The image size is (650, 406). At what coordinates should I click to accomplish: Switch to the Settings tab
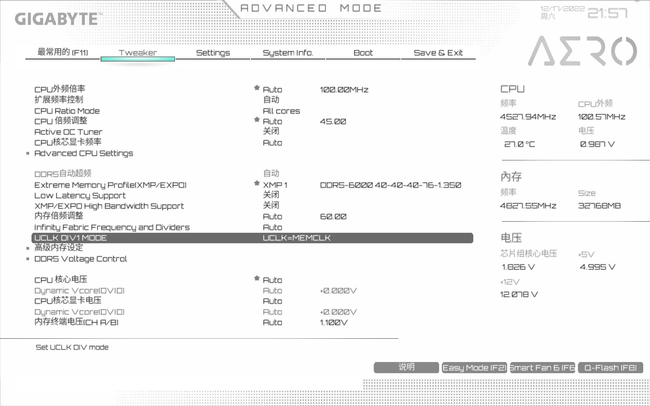(213, 53)
